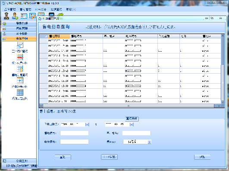Click the ID card with pencil icon
The image size is (229, 171).
coord(33,16)
